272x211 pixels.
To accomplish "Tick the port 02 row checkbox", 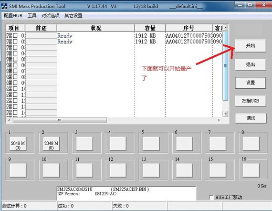I will [x=15, y=42].
